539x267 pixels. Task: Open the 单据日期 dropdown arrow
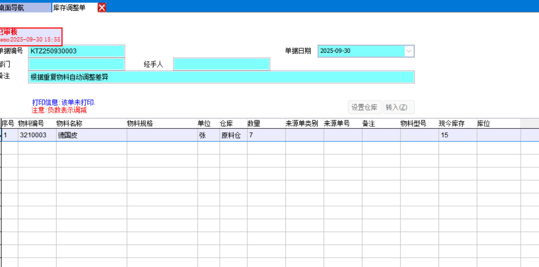coord(408,51)
